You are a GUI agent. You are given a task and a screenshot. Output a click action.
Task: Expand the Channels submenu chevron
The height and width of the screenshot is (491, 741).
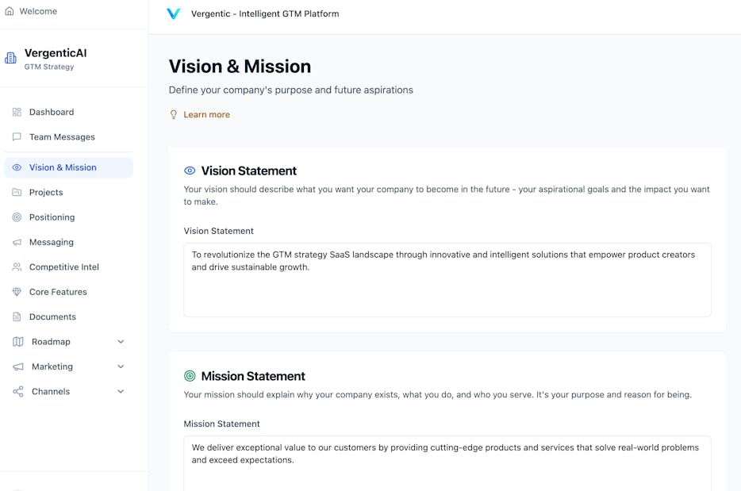coord(121,392)
